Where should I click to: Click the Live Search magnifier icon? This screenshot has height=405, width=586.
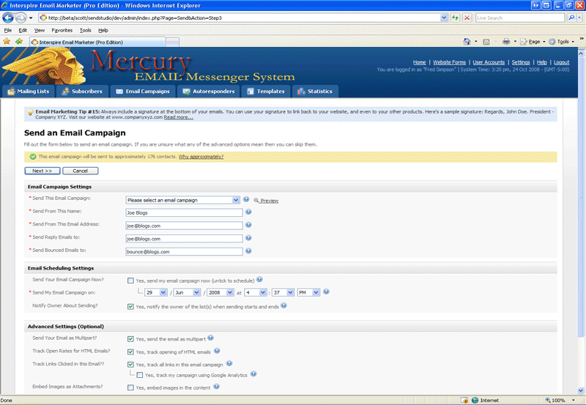(x=571, y=18)
